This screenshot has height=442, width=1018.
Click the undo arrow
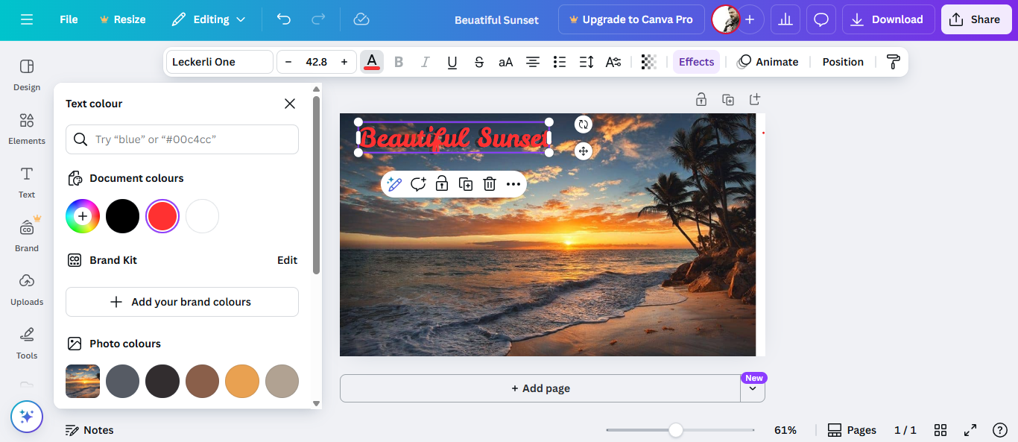coord(284,19)
